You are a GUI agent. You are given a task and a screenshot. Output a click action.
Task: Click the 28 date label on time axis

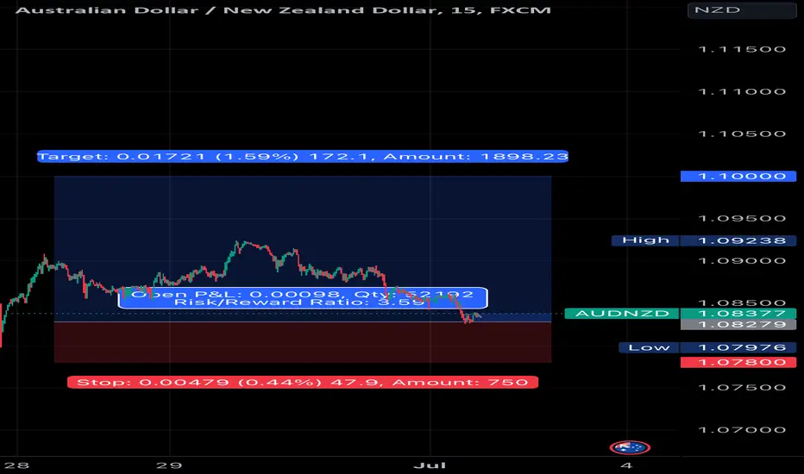pos(17,465)
